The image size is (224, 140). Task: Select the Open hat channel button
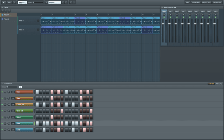(x=24, y=111)
